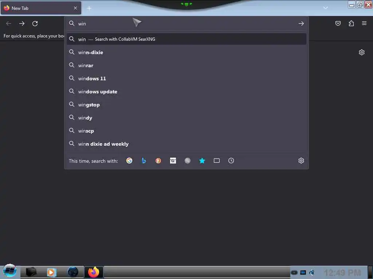Search with Bing one-off icon
Viewport: 373px width, 279px height.
point(144,161)
